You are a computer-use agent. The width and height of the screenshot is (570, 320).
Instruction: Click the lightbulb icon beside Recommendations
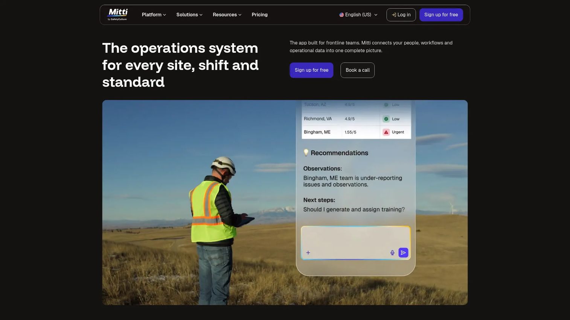[306, 153]
